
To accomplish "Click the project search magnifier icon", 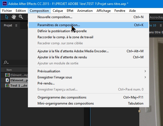I will [x=6, y=62].
